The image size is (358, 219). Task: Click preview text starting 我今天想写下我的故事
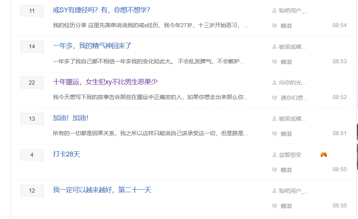coord(150,98)
